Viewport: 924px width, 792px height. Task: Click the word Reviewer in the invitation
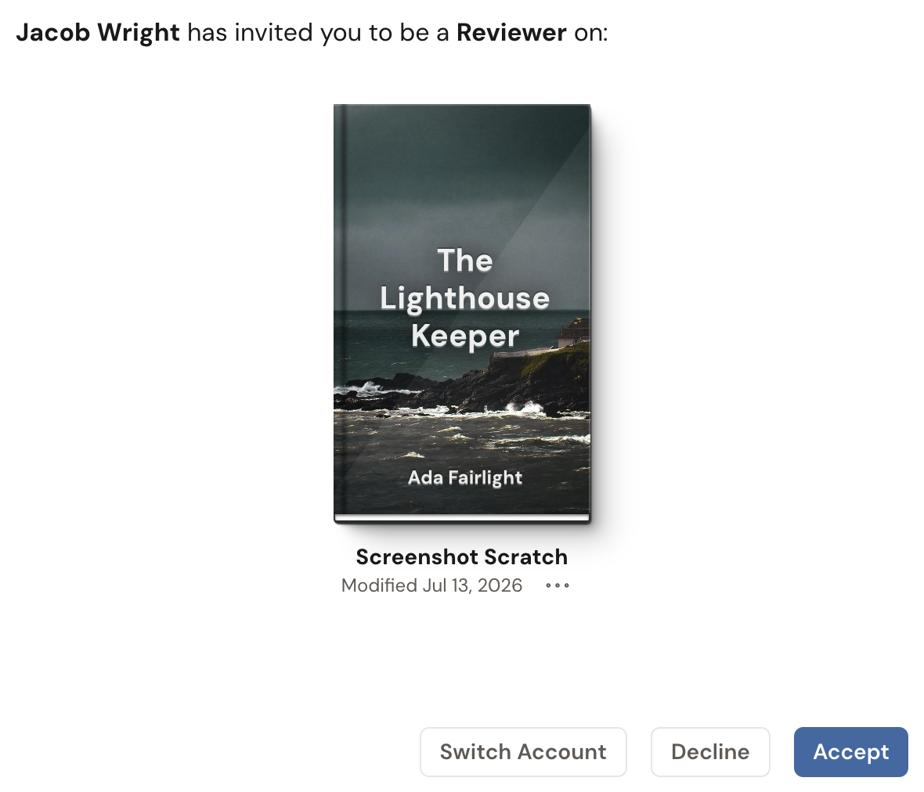(x=511, y=33)
